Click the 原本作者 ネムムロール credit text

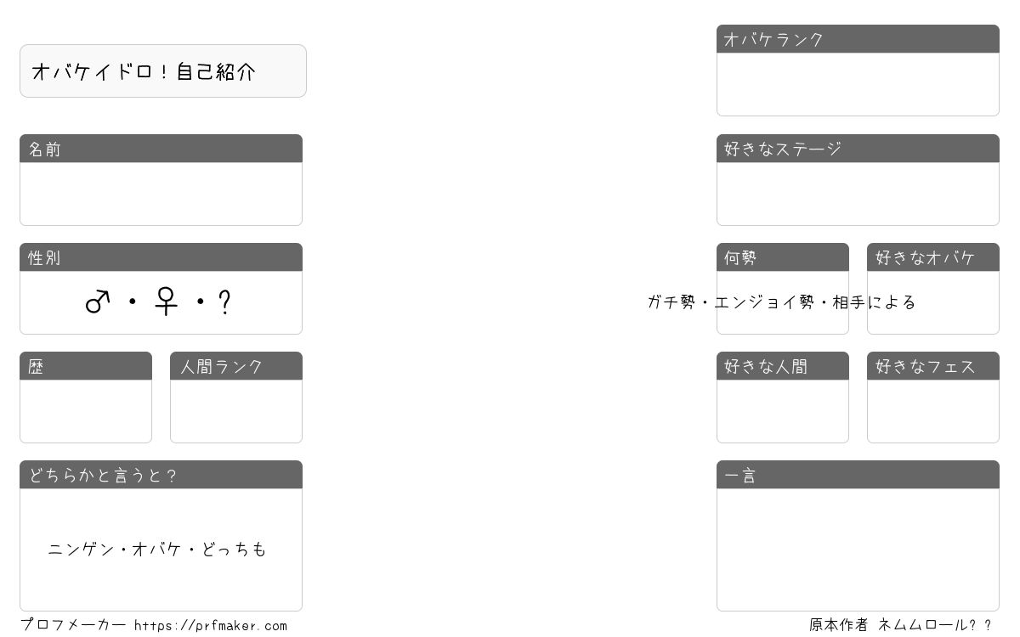900,625
